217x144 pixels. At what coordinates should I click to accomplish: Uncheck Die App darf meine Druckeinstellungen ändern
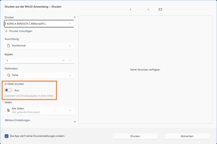[x=6, y=136]
